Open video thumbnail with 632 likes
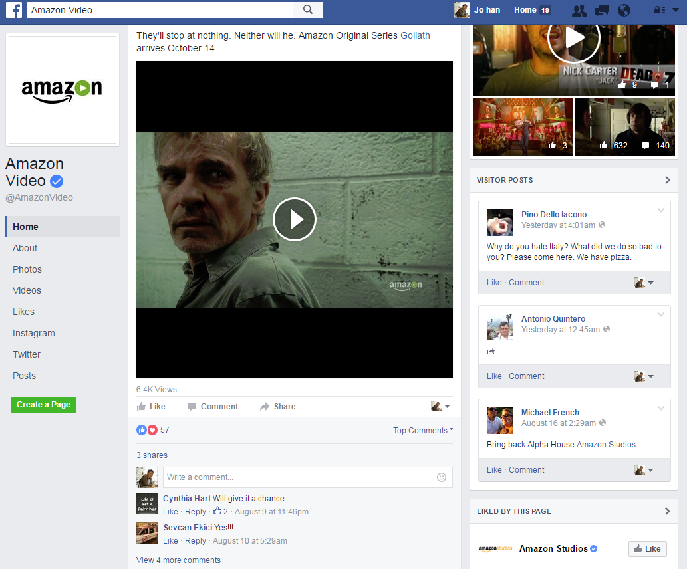 click(624, 127)
